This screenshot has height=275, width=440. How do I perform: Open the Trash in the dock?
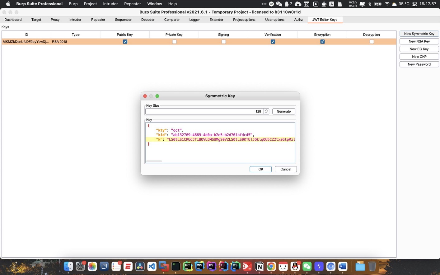(372, 266)
